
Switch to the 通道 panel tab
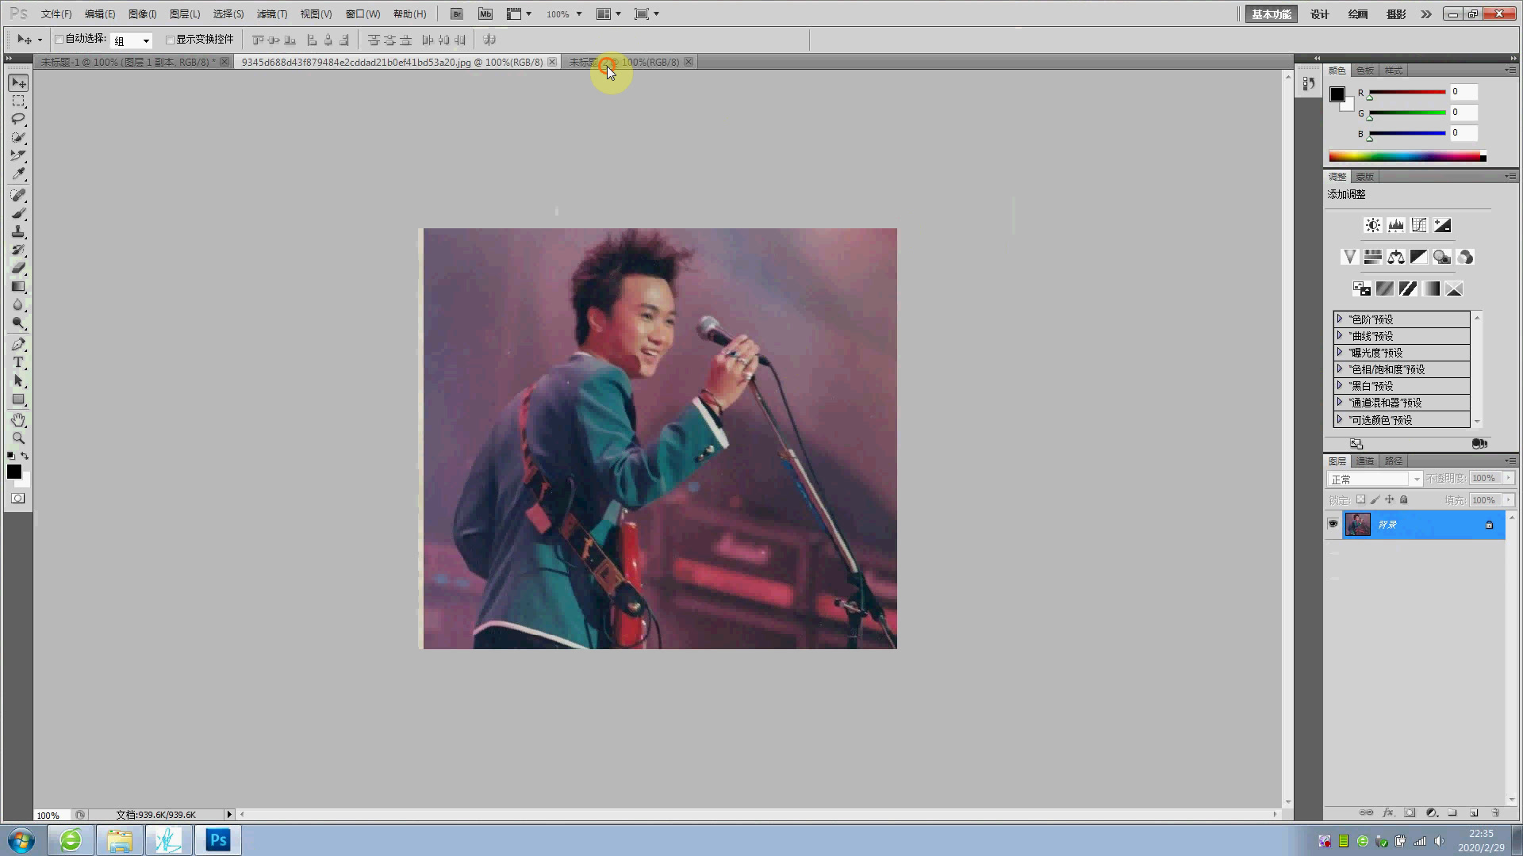coord(1364,460)
